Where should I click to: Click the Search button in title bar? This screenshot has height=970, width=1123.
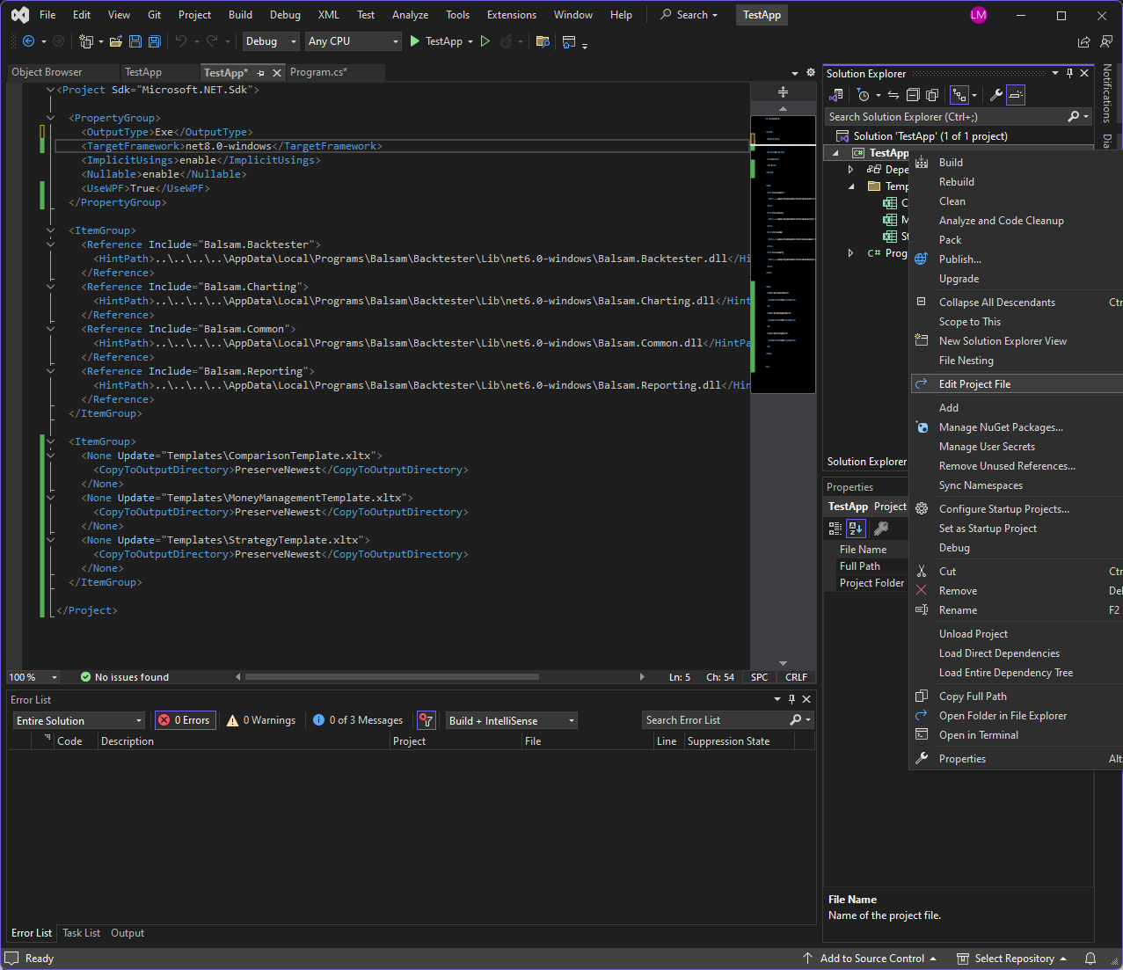click(689, 15)
